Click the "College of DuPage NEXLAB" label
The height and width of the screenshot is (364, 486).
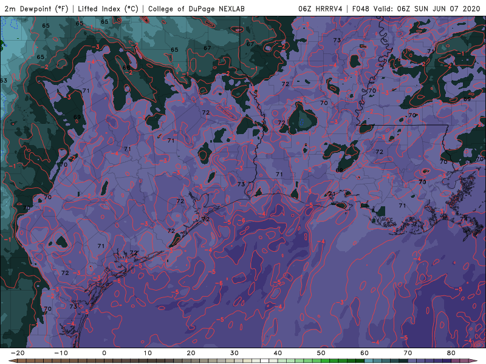(196, 8)
